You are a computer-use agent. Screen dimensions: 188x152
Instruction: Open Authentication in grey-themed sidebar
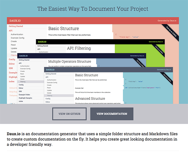point(52,80)
